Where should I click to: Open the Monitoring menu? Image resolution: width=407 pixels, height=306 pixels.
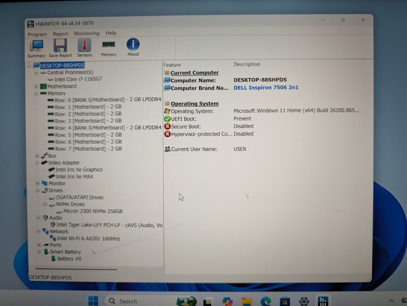(x=87, y=33)
